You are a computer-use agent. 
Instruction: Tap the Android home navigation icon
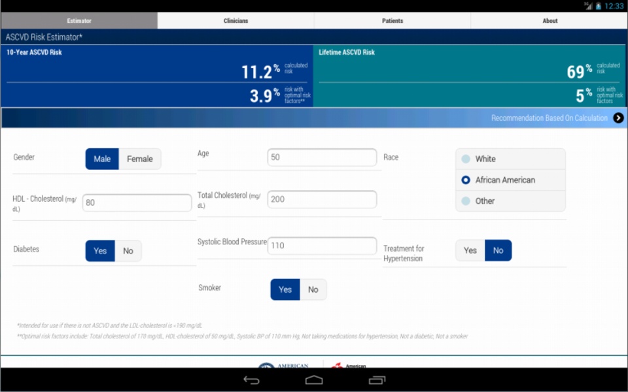314,380
